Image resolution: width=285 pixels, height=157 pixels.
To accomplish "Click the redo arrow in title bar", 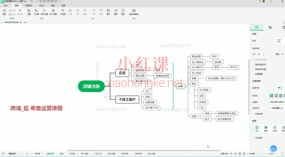I will tap(37, 1).
